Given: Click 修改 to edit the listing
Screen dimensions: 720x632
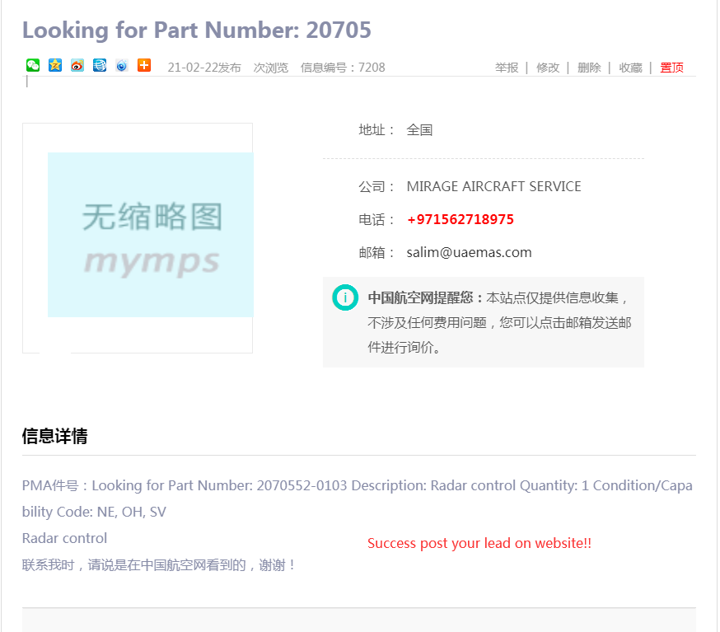Looking at the screenshot, I should pyautogui.click(x=548, y=68).
